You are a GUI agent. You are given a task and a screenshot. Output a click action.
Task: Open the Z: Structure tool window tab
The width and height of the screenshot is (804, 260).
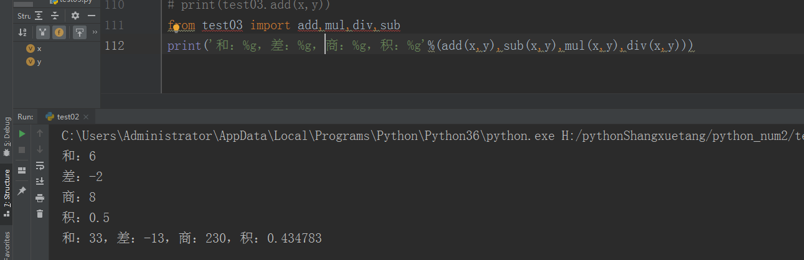coord(7,192)
